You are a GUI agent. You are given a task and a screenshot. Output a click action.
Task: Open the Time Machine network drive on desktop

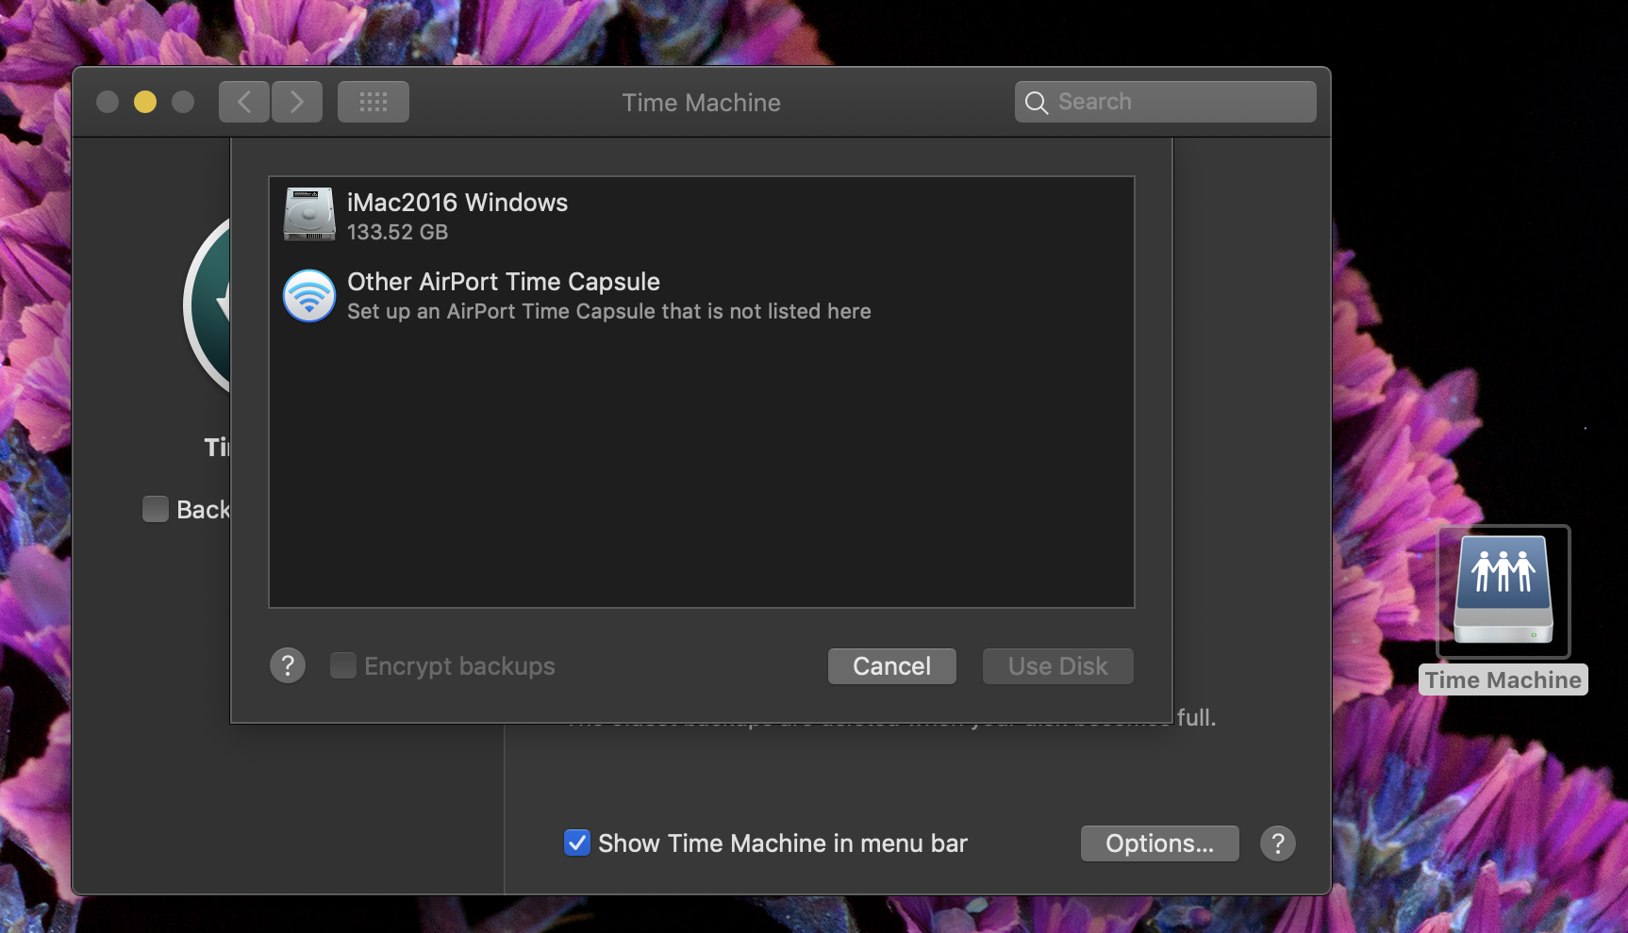point(1503,591)
